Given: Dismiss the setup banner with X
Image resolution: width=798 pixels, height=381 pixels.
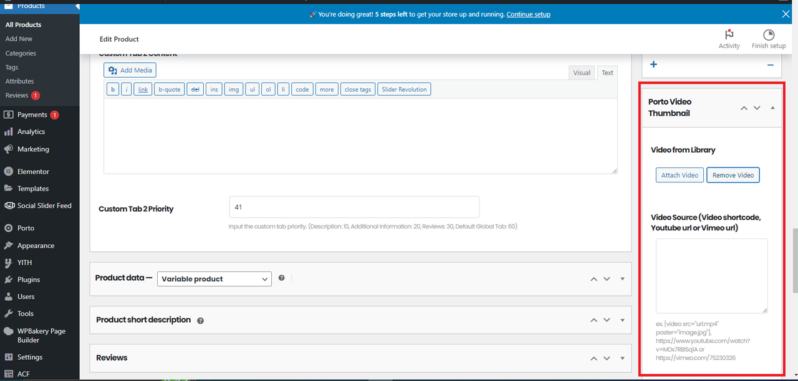Looking at the screenshot, I should pos(786,14).
